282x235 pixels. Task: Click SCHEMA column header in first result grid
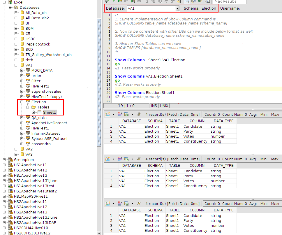point(155,121)
